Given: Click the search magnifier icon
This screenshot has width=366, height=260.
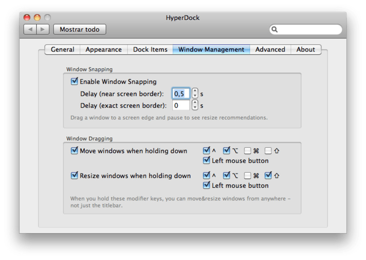Looking at the screenshot, I should [275, 29].
